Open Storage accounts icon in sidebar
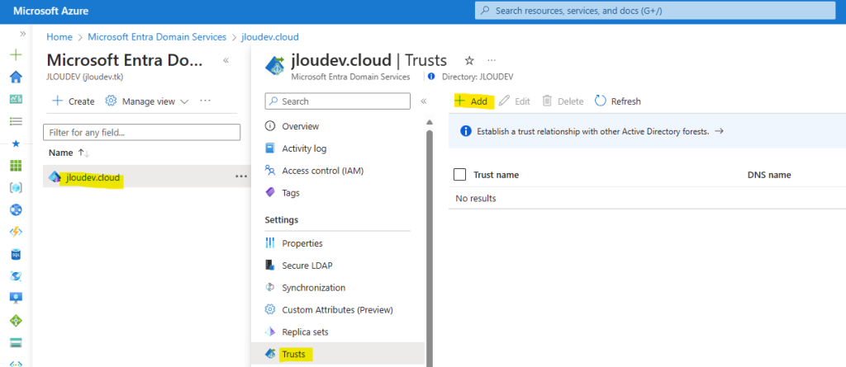The height and width of the screenshot is (367, 846). (17, 342)
